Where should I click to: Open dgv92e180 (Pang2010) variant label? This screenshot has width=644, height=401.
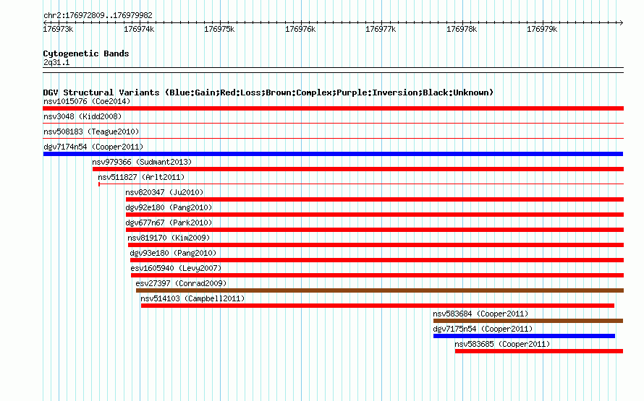click(169, 207)
